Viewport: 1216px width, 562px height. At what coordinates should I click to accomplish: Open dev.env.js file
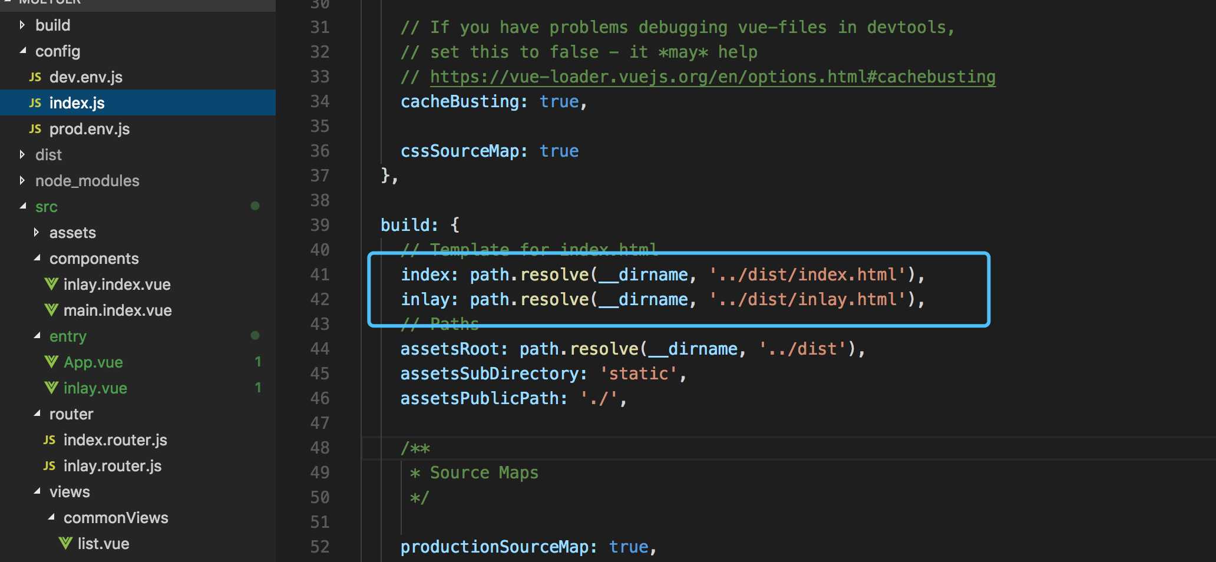coord(86,77)
